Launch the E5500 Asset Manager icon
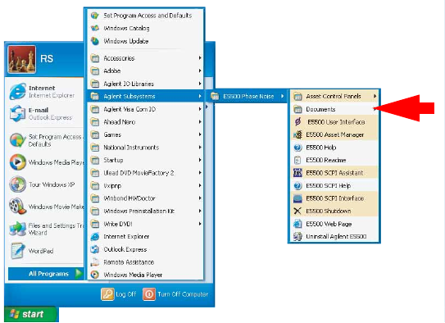Screen dimensions: 445x323 click(297, 134)
